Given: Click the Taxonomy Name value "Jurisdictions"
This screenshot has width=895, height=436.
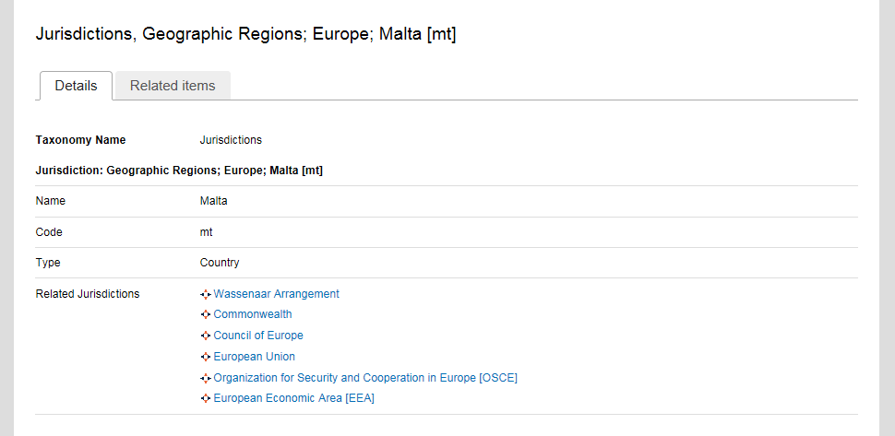Looking at the screenshot, I should point(231,140).
